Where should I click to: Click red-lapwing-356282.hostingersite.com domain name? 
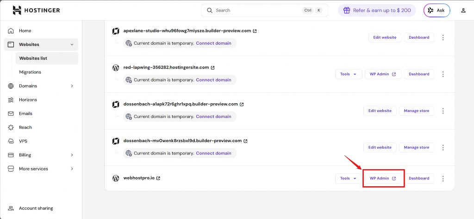[166, 67]
